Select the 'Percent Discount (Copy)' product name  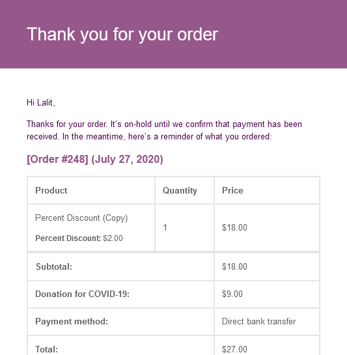(x=81, y=218)
